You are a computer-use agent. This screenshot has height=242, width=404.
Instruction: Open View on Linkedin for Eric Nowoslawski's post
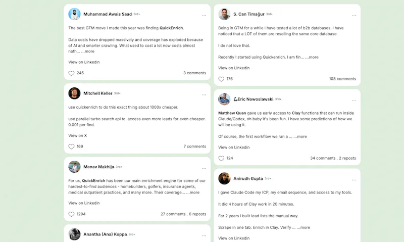coord(234,148)
